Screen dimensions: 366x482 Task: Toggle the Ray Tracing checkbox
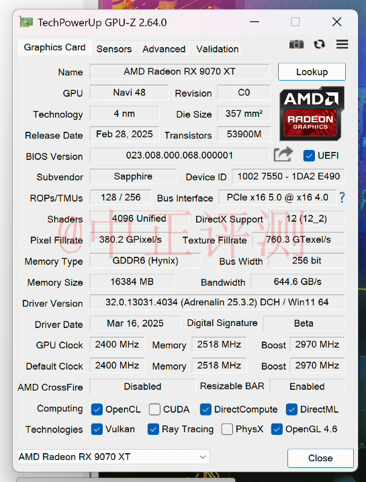(153, 430)
